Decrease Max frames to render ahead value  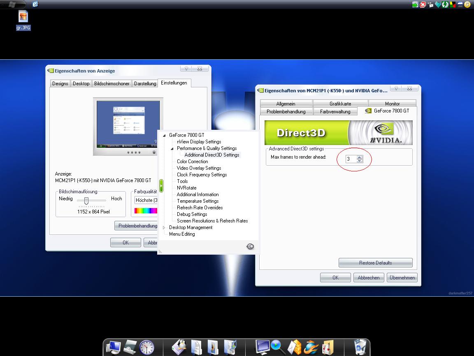point(360,161)
